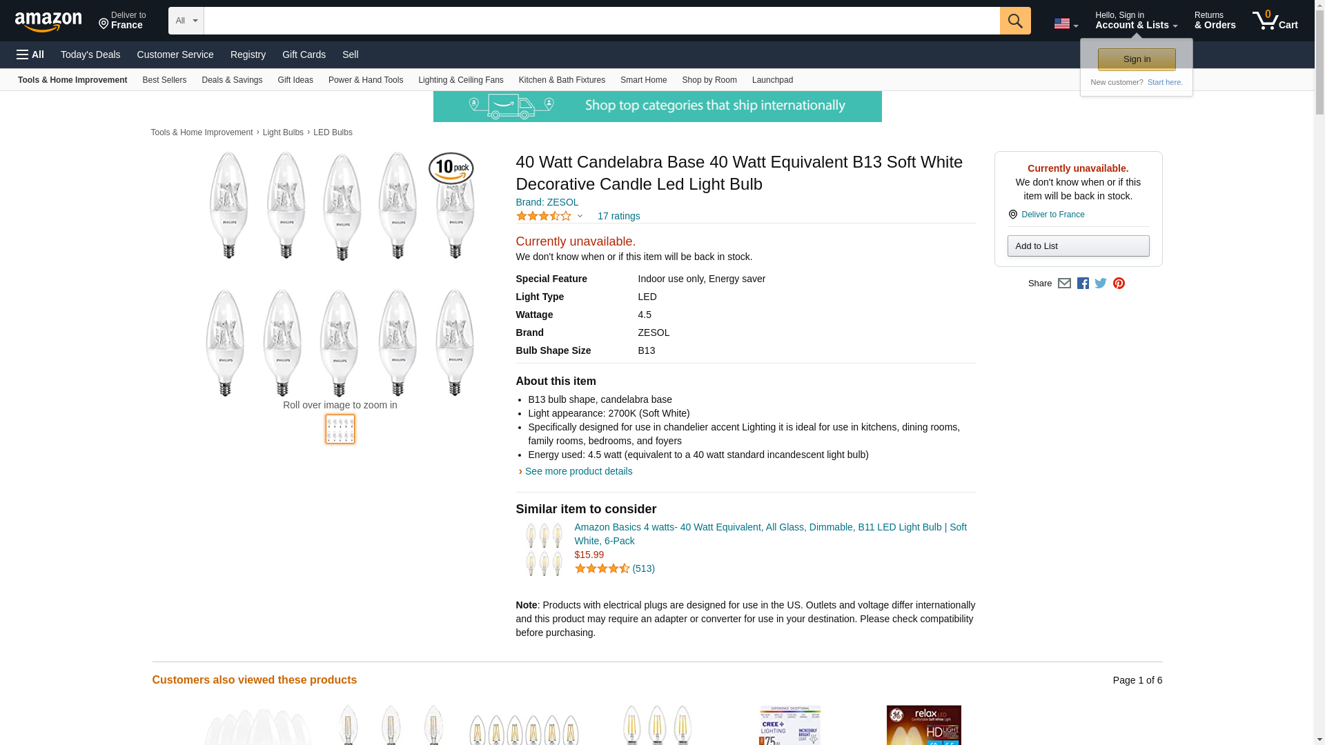The height and width of the screenshot is (745, 1325).
Task: Share product via email icon
Action: point(1064,284)
